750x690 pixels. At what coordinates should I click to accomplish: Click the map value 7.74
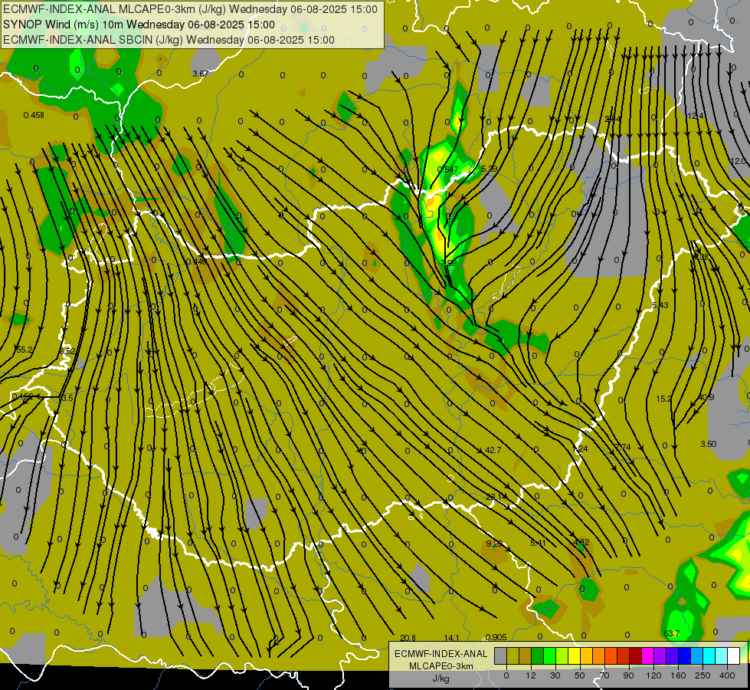point(624,447)
